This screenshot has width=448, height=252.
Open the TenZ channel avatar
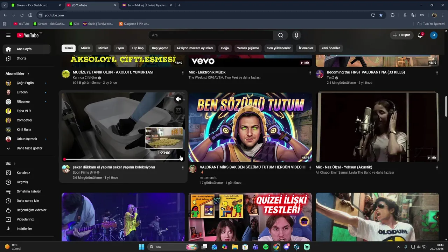[x=320, y=74]
